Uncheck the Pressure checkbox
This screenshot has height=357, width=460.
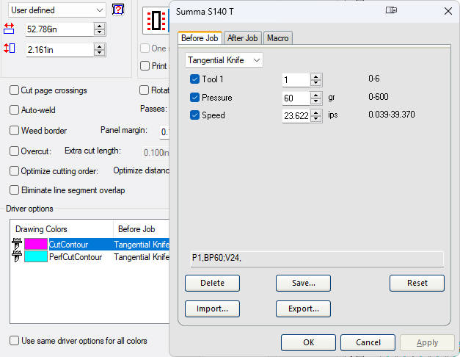pos(194,97)
